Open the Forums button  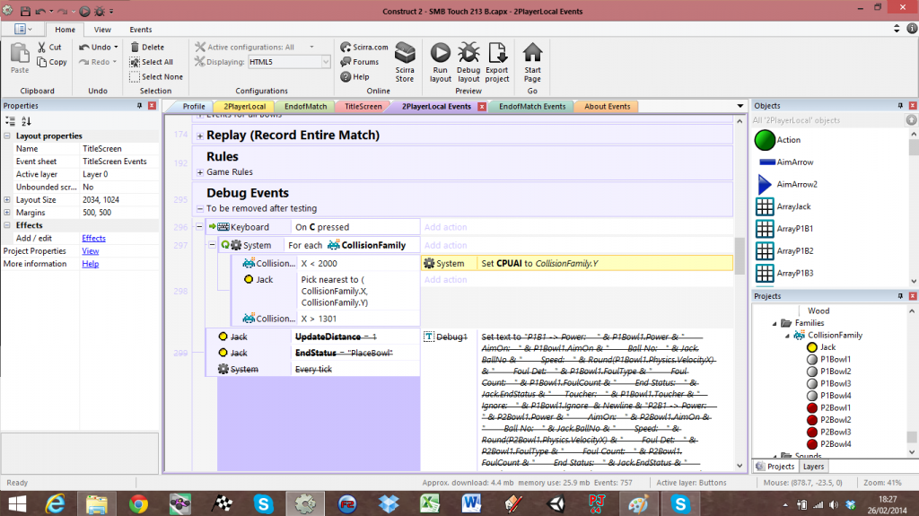pyautogui.click(x=359, y=62)
